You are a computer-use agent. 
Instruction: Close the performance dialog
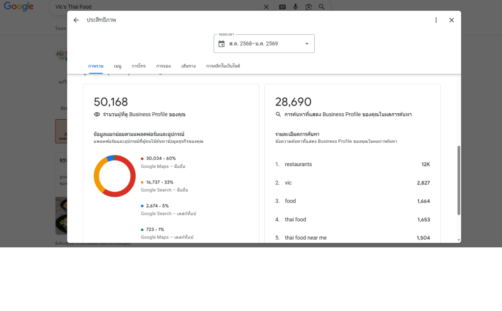click(x=451, y=20)
